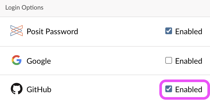
Task: Select the Posit Password row's empty middle area
Action: point(121,32)
